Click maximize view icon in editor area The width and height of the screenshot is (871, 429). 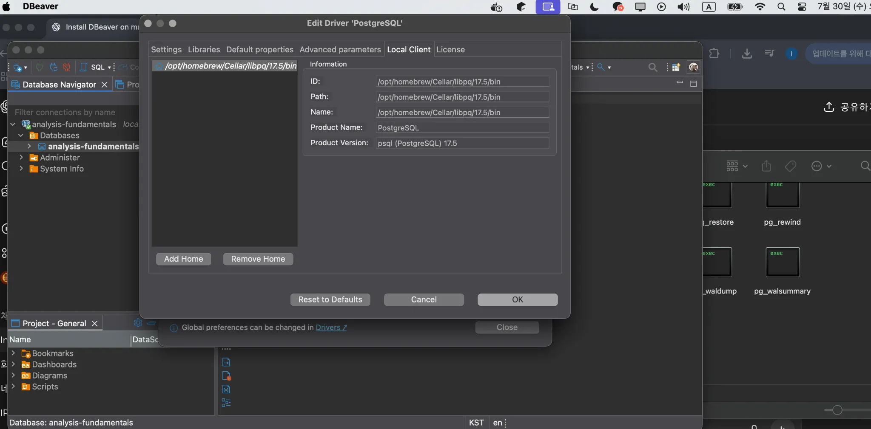pos(693,84)
